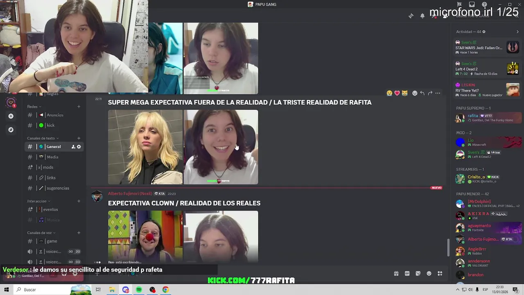
Task: Collapse the Canales de voz category
Action: pyautogui.click(x=41, y=233)
